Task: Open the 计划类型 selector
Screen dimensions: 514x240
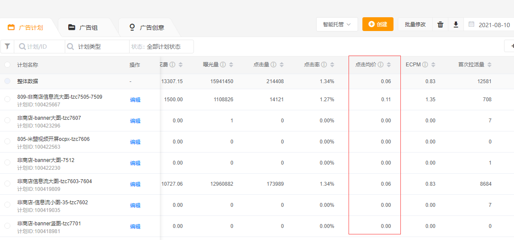Action: [x=97, y=47]
